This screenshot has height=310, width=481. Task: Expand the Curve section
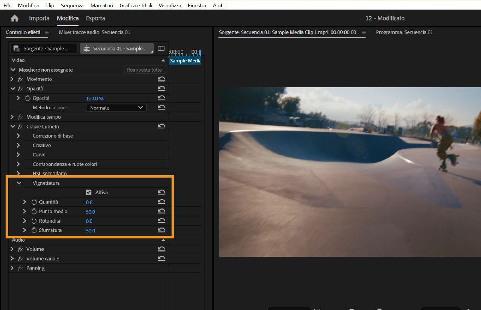pos(18,155)
